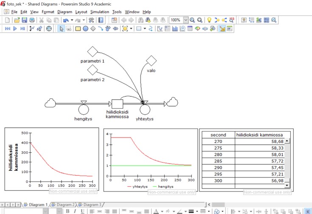
Task: Switch to the Diagram 2 tab
Action: 65,205
